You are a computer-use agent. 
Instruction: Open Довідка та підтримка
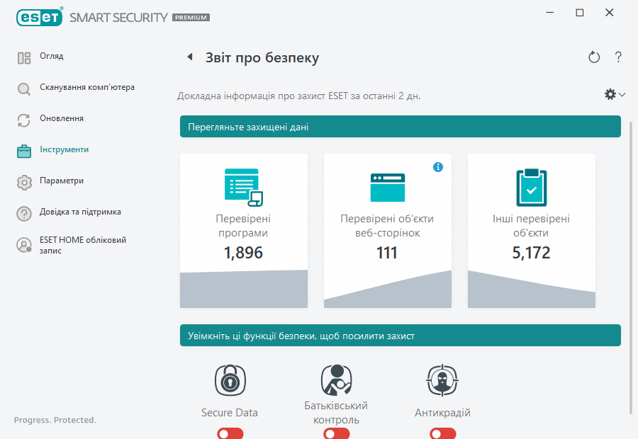point(79,212)
